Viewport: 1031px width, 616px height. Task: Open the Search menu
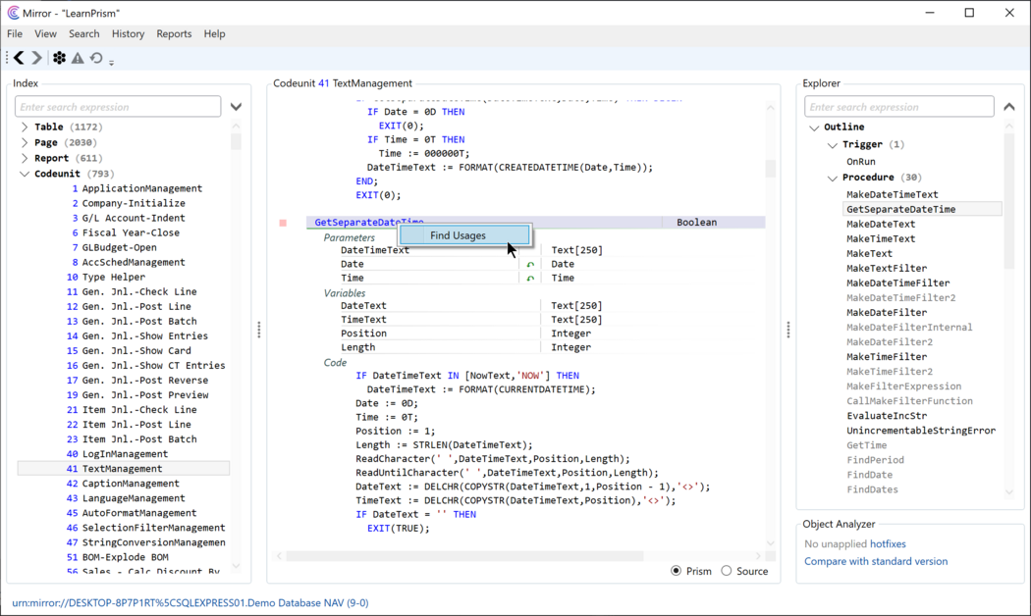pyautogui.click(x=84, y=33)
